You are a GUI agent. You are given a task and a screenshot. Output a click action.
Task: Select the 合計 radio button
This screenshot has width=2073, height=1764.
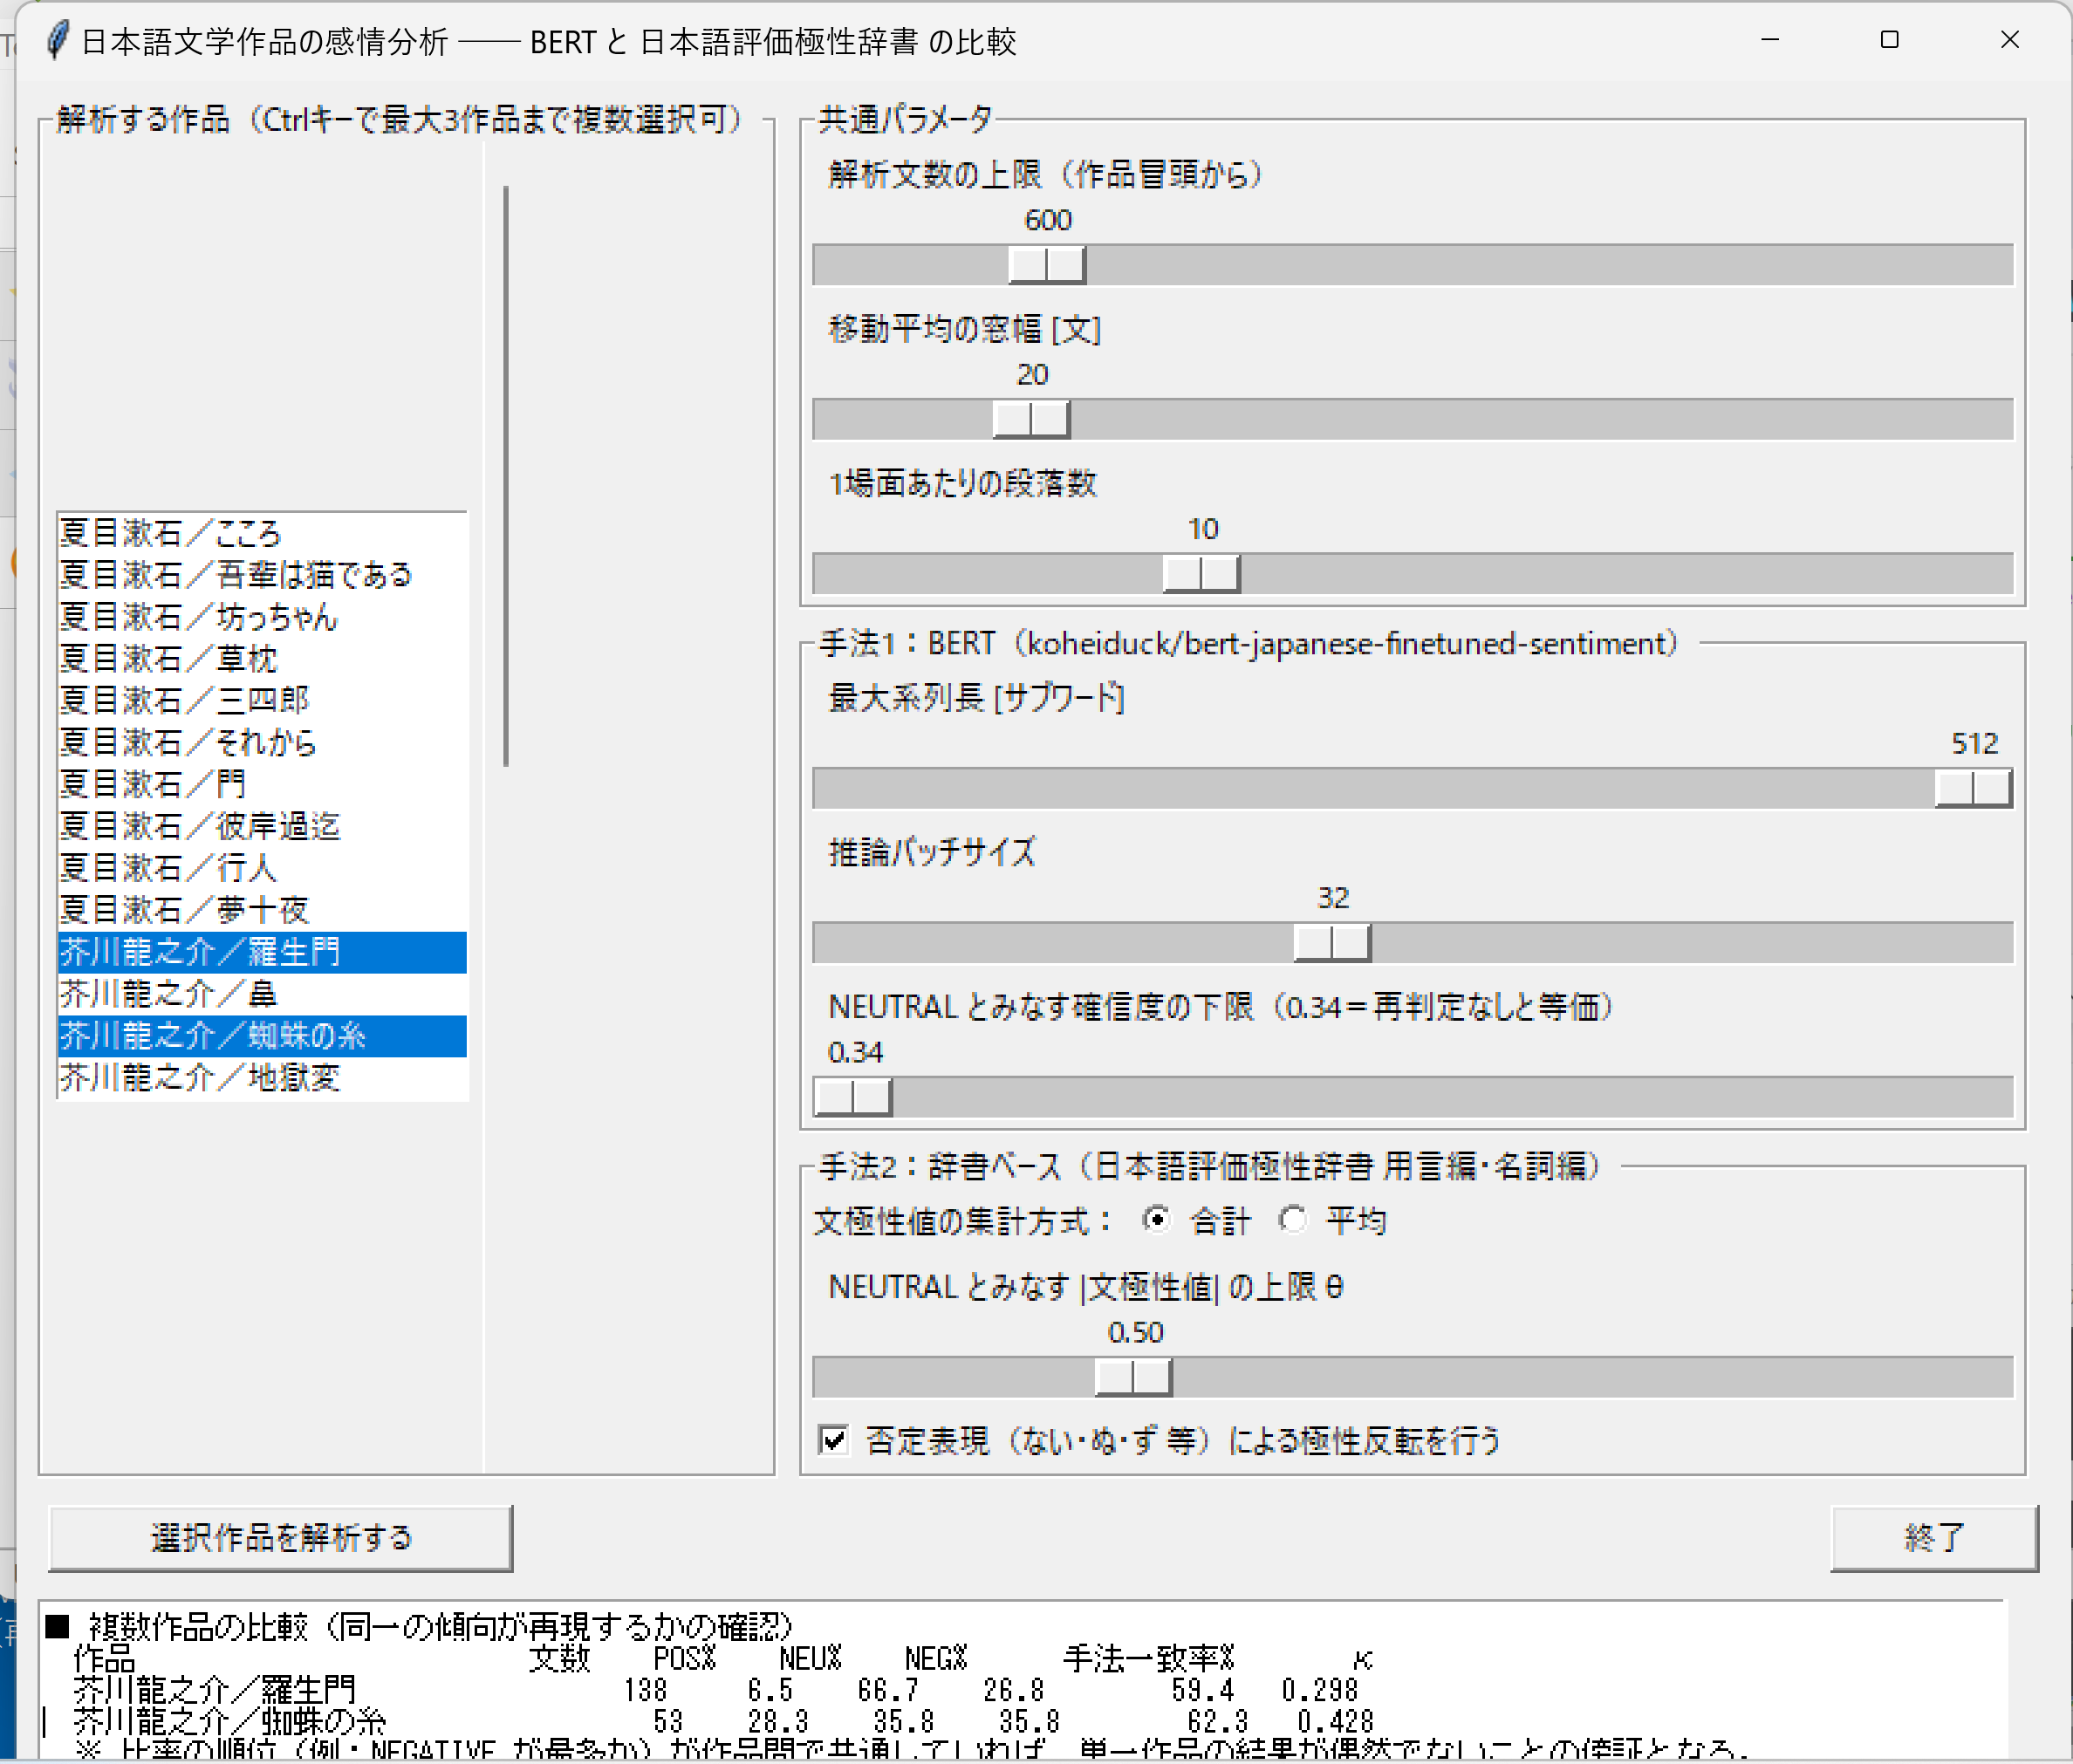pyautogui.click(x=1156, y=1220)
